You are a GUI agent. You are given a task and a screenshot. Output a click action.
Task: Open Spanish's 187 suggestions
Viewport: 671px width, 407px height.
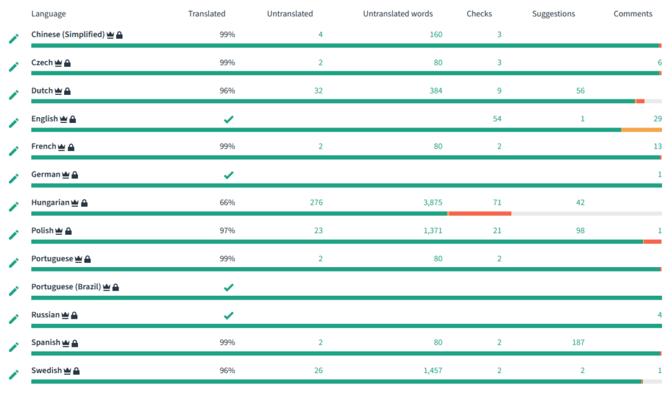[x=578, y=342]
